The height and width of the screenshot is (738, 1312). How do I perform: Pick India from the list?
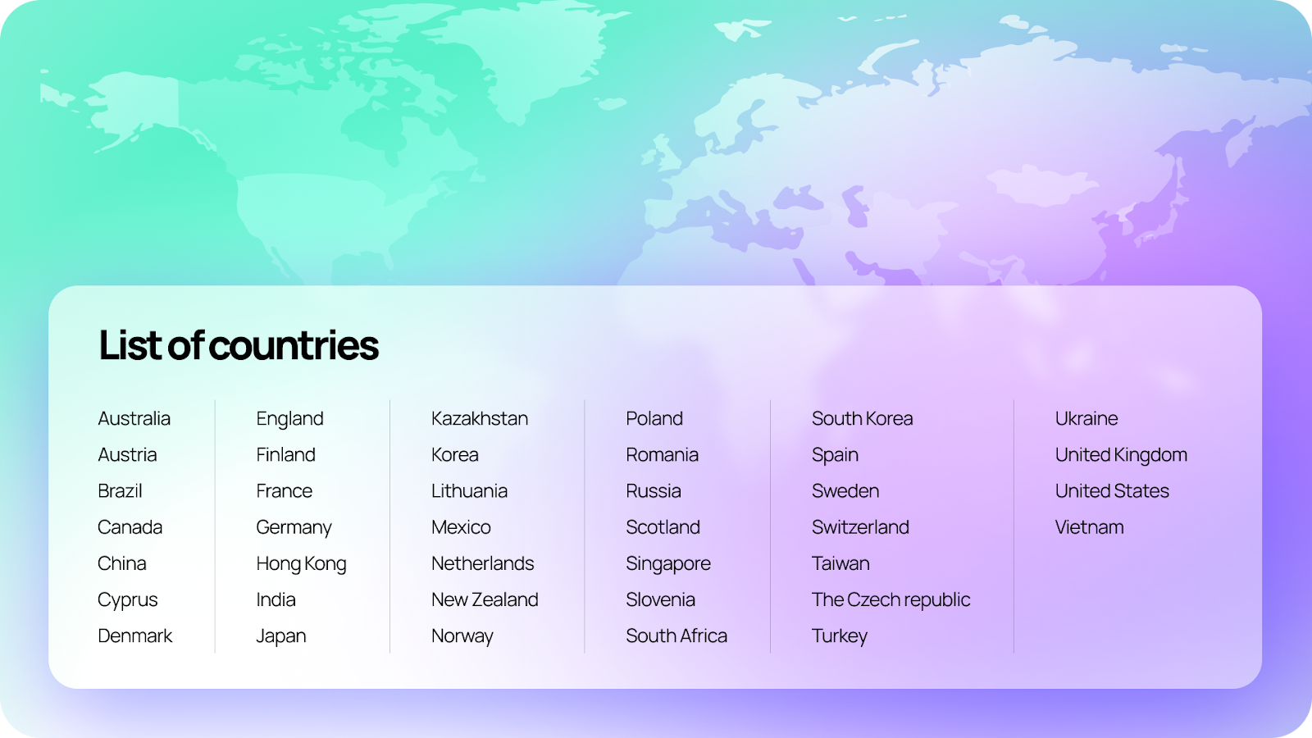[276, 599]
